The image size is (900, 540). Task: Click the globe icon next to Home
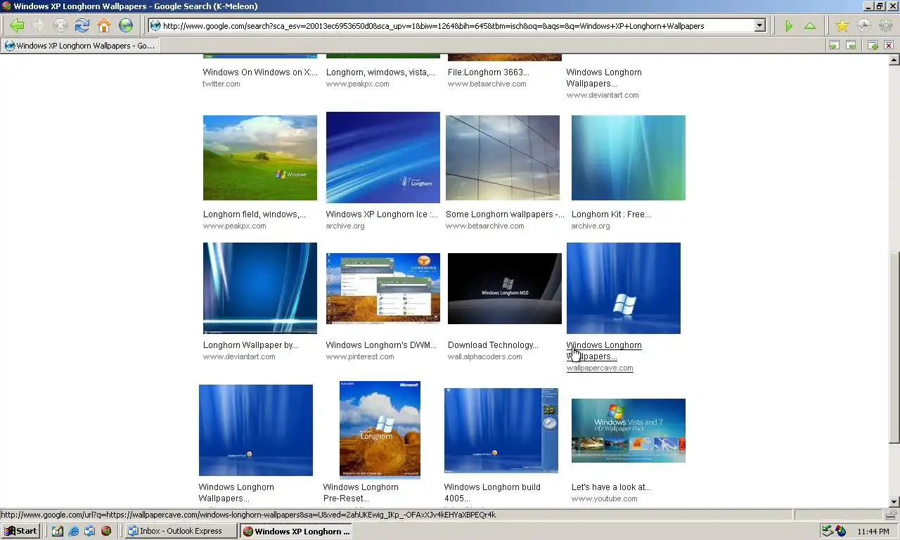click(126, 26)
